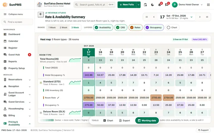Viewport: 214px width, 133px height.
Task: Click the Standard (STD) trend sparkline
Action: tap(75, 83)
